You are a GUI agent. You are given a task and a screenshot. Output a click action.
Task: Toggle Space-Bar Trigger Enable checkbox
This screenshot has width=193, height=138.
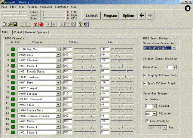[x=147, y=99]
